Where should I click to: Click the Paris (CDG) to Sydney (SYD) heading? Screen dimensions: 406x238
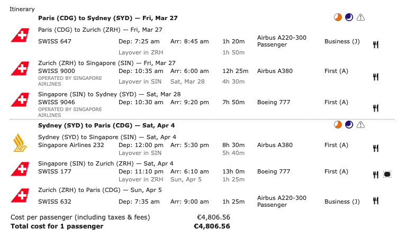click(107, 18)
